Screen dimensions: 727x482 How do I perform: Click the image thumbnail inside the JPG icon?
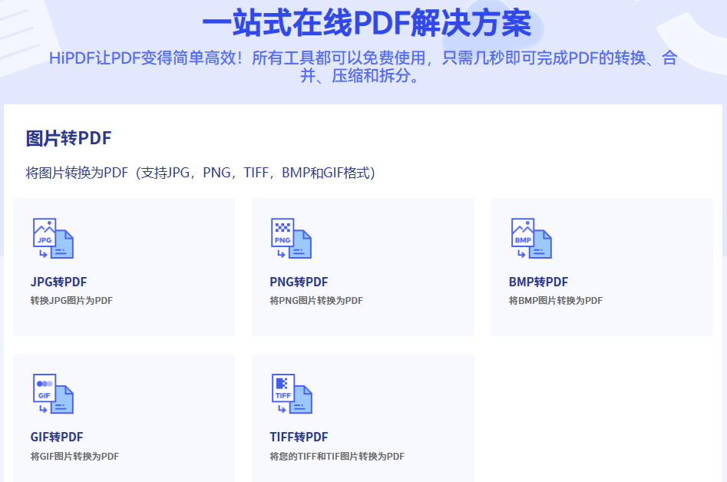pos(46,232)
